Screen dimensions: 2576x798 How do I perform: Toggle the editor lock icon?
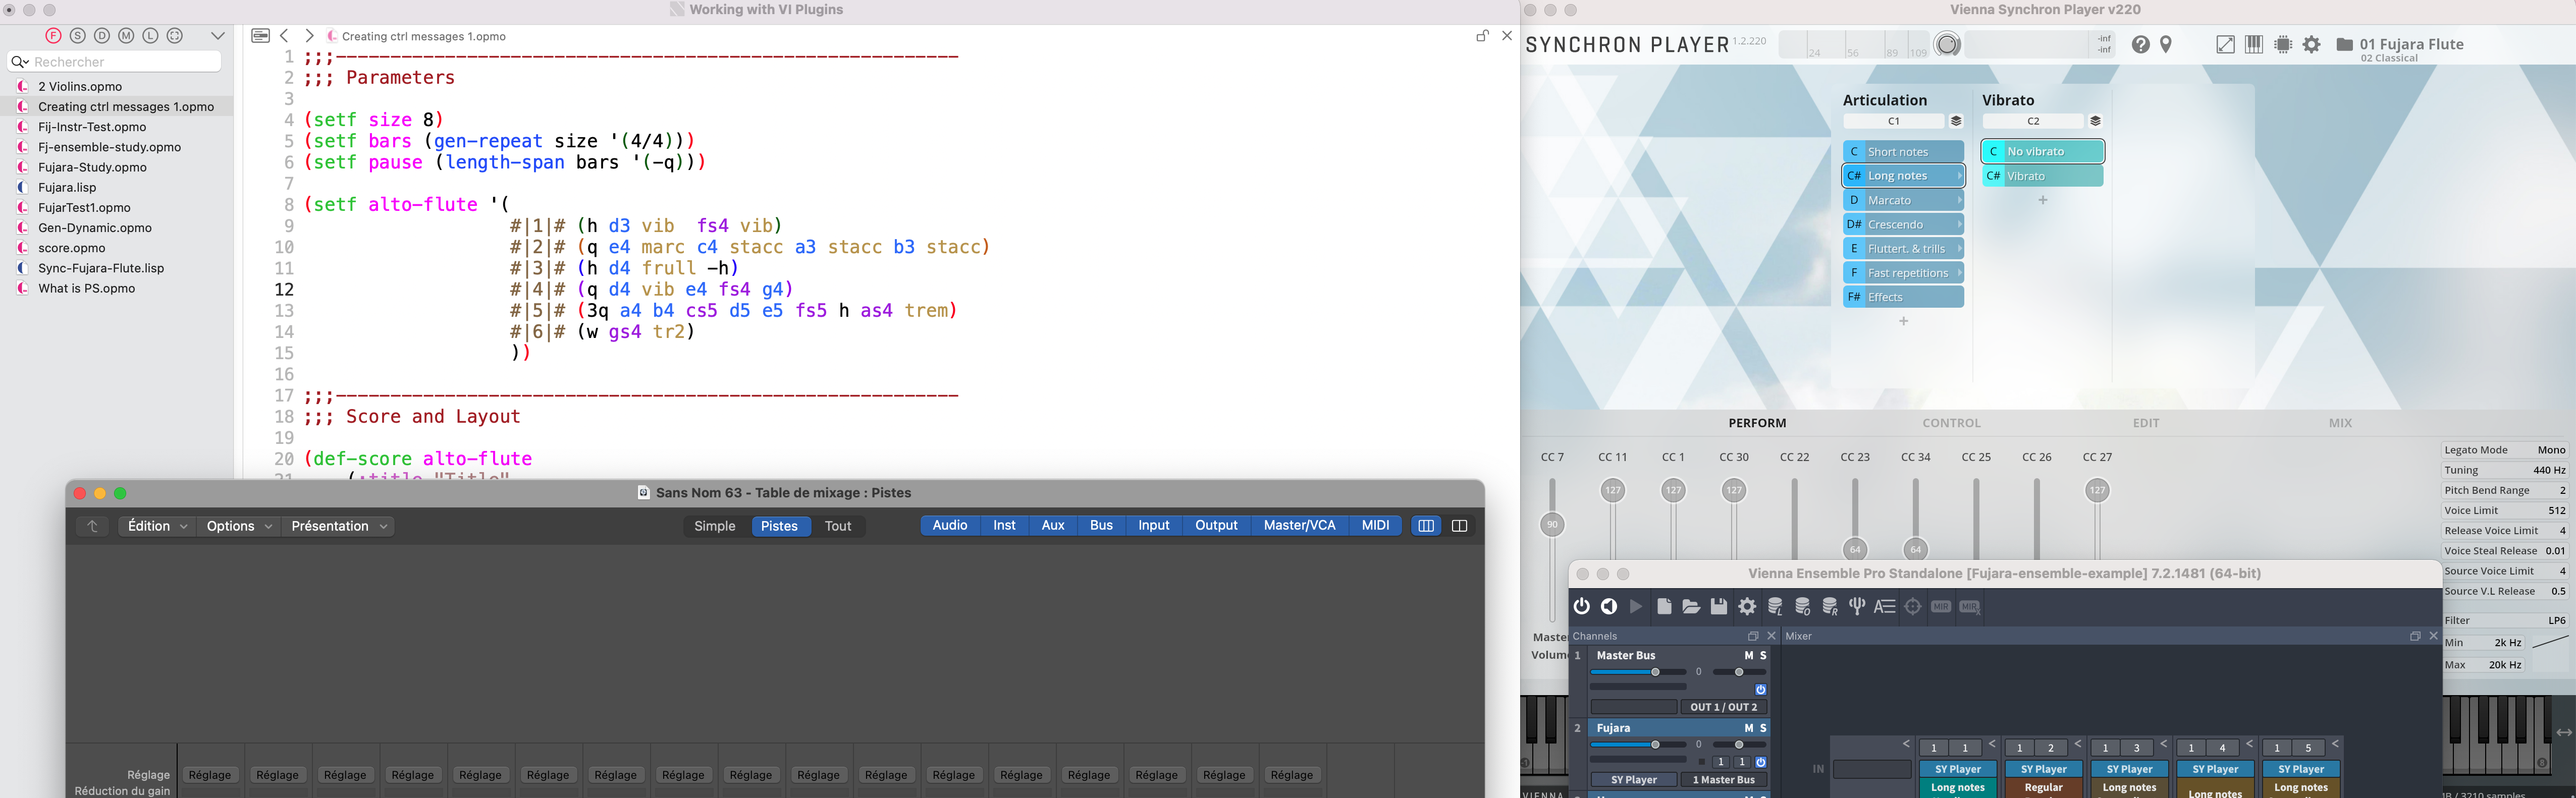1482,36
